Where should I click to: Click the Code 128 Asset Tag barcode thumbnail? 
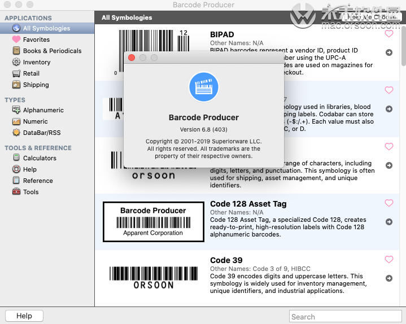point(153,222)
